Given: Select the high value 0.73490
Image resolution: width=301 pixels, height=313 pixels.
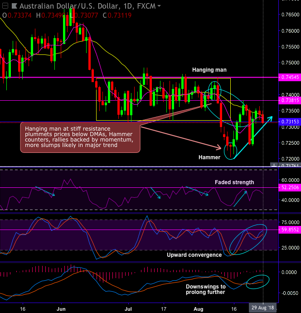Looking at the screenshot, I should (x=53, y=15).
